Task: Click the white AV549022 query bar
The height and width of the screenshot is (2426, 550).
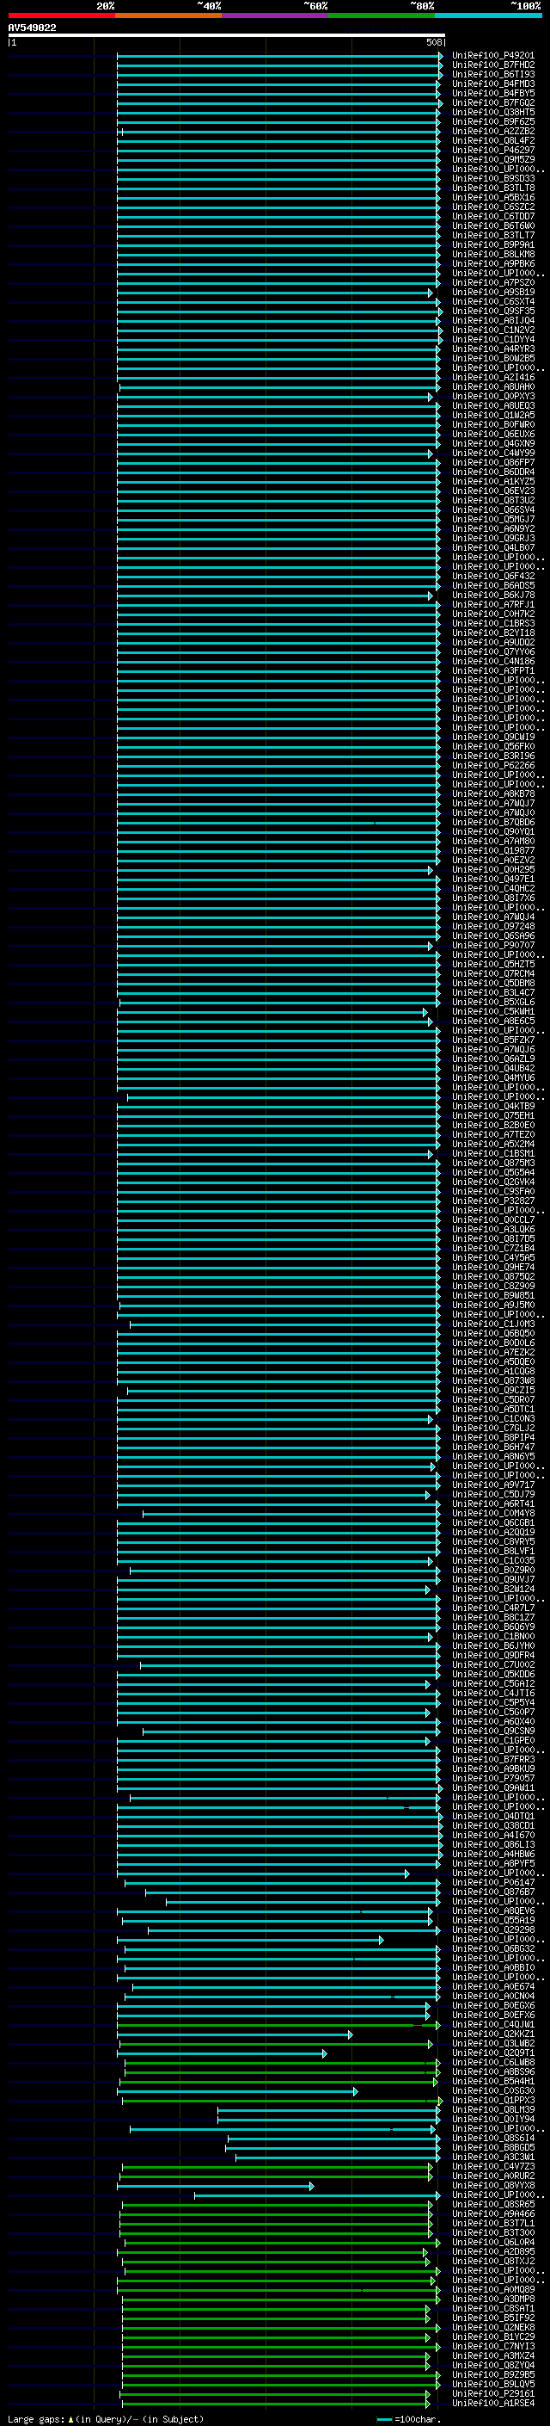Action: (x=227, y=34)
